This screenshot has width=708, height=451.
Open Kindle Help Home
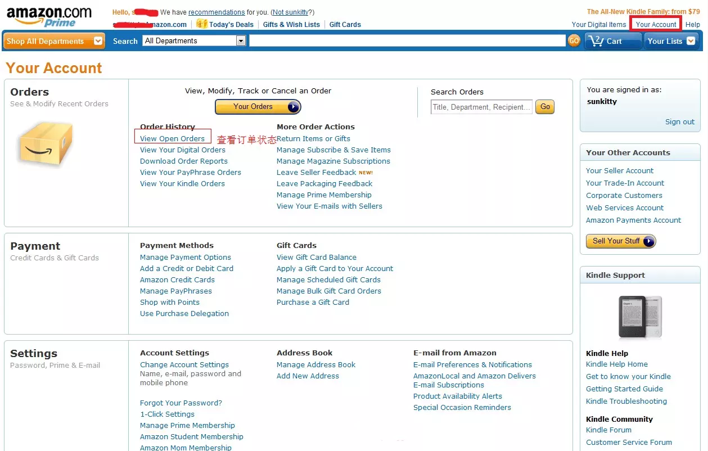617,364
